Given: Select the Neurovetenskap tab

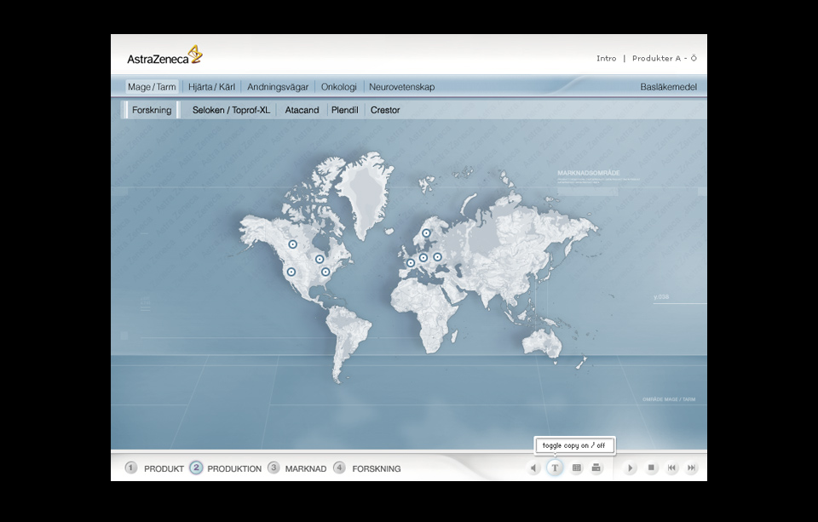Looking at the screenshot, I should point(401,87).
